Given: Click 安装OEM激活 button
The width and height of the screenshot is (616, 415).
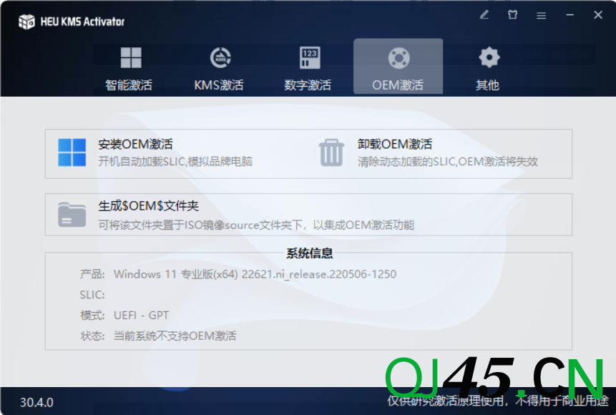Looking at the screenshot, I should click(x=136, y=145).
